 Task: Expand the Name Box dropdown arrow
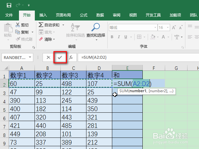(30, 57)
